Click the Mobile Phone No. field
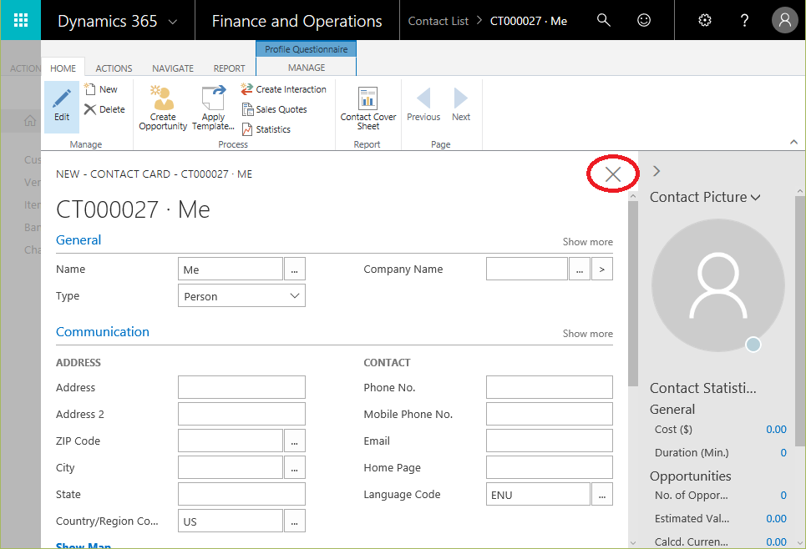The height and width of the screenshot is (549, 806). coord(550,414)
